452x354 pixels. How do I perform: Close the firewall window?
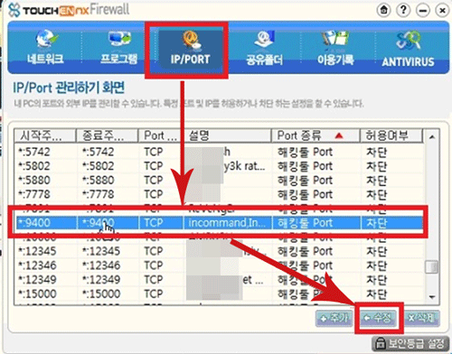pos(442,11)
